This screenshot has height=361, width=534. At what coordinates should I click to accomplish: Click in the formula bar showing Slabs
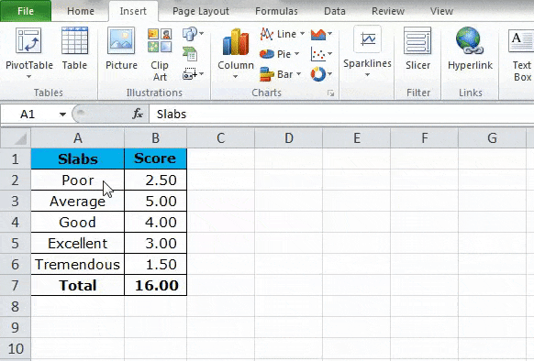(341, 115)
